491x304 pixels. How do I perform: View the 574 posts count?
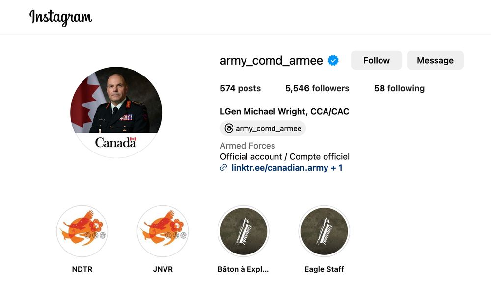point(240,88)
